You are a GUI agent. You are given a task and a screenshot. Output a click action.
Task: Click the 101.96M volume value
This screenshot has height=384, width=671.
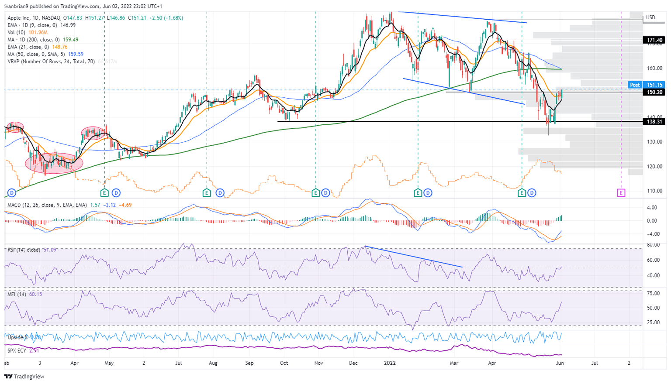[x=38, y=32]
